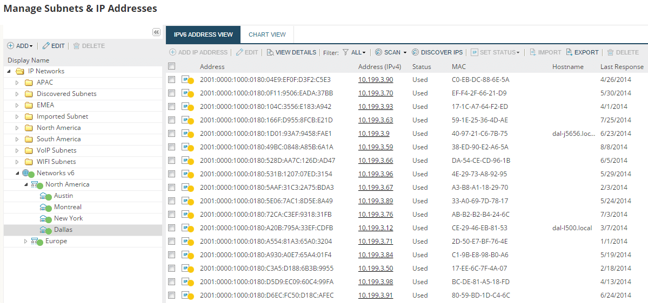This screenshot has height=303, width=648.
Task: Select the checkbox for address 10.199.3.12
Action: point(172,228)
